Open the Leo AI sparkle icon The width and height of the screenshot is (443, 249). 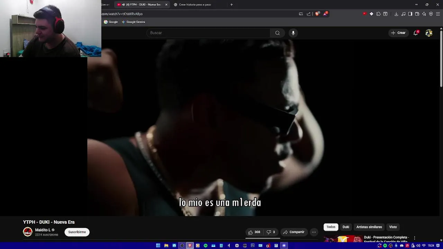(x=424, y=14)
